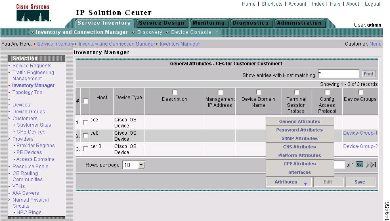Check the ce3 row checkbox
This screenshot has height=221, width=390.
click(x=85, y=123)
